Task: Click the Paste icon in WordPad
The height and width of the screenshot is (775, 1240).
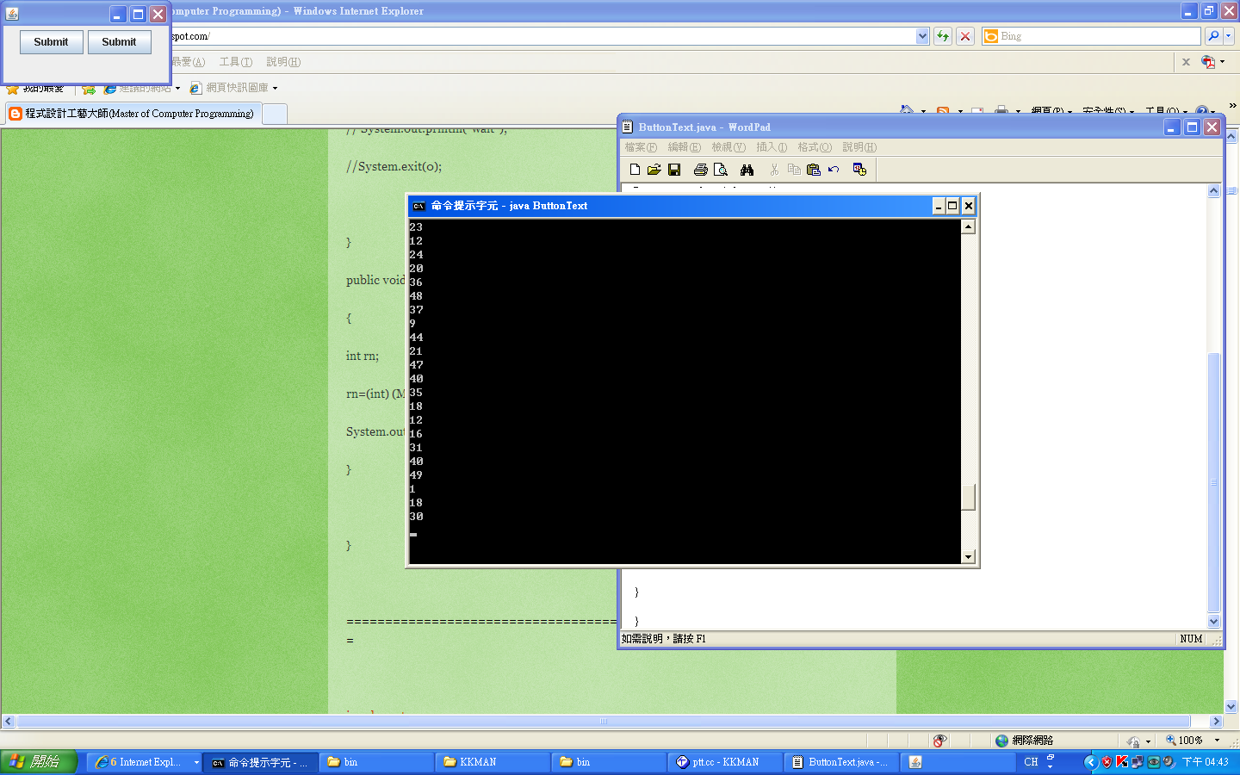Action: 815,169
